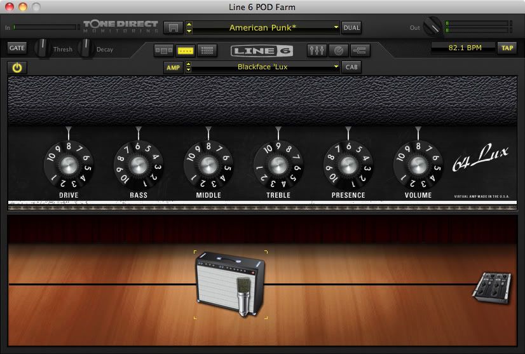Step to previous preset with up arrow

(189, 24)
